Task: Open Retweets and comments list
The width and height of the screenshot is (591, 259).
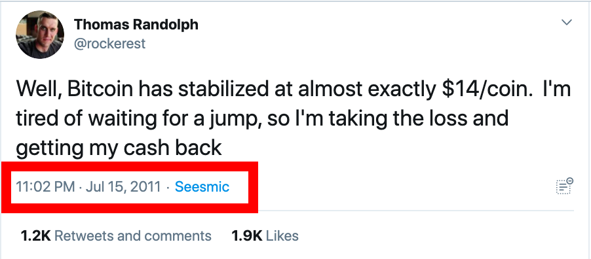Action: pyautogui.click(x=133, y=236)
